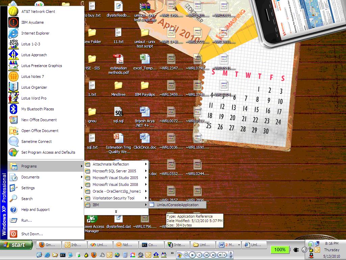This screenshot has height=260, width=346.
Task: Show hidden tray icons arrow
Action: [x=304, y=250]
